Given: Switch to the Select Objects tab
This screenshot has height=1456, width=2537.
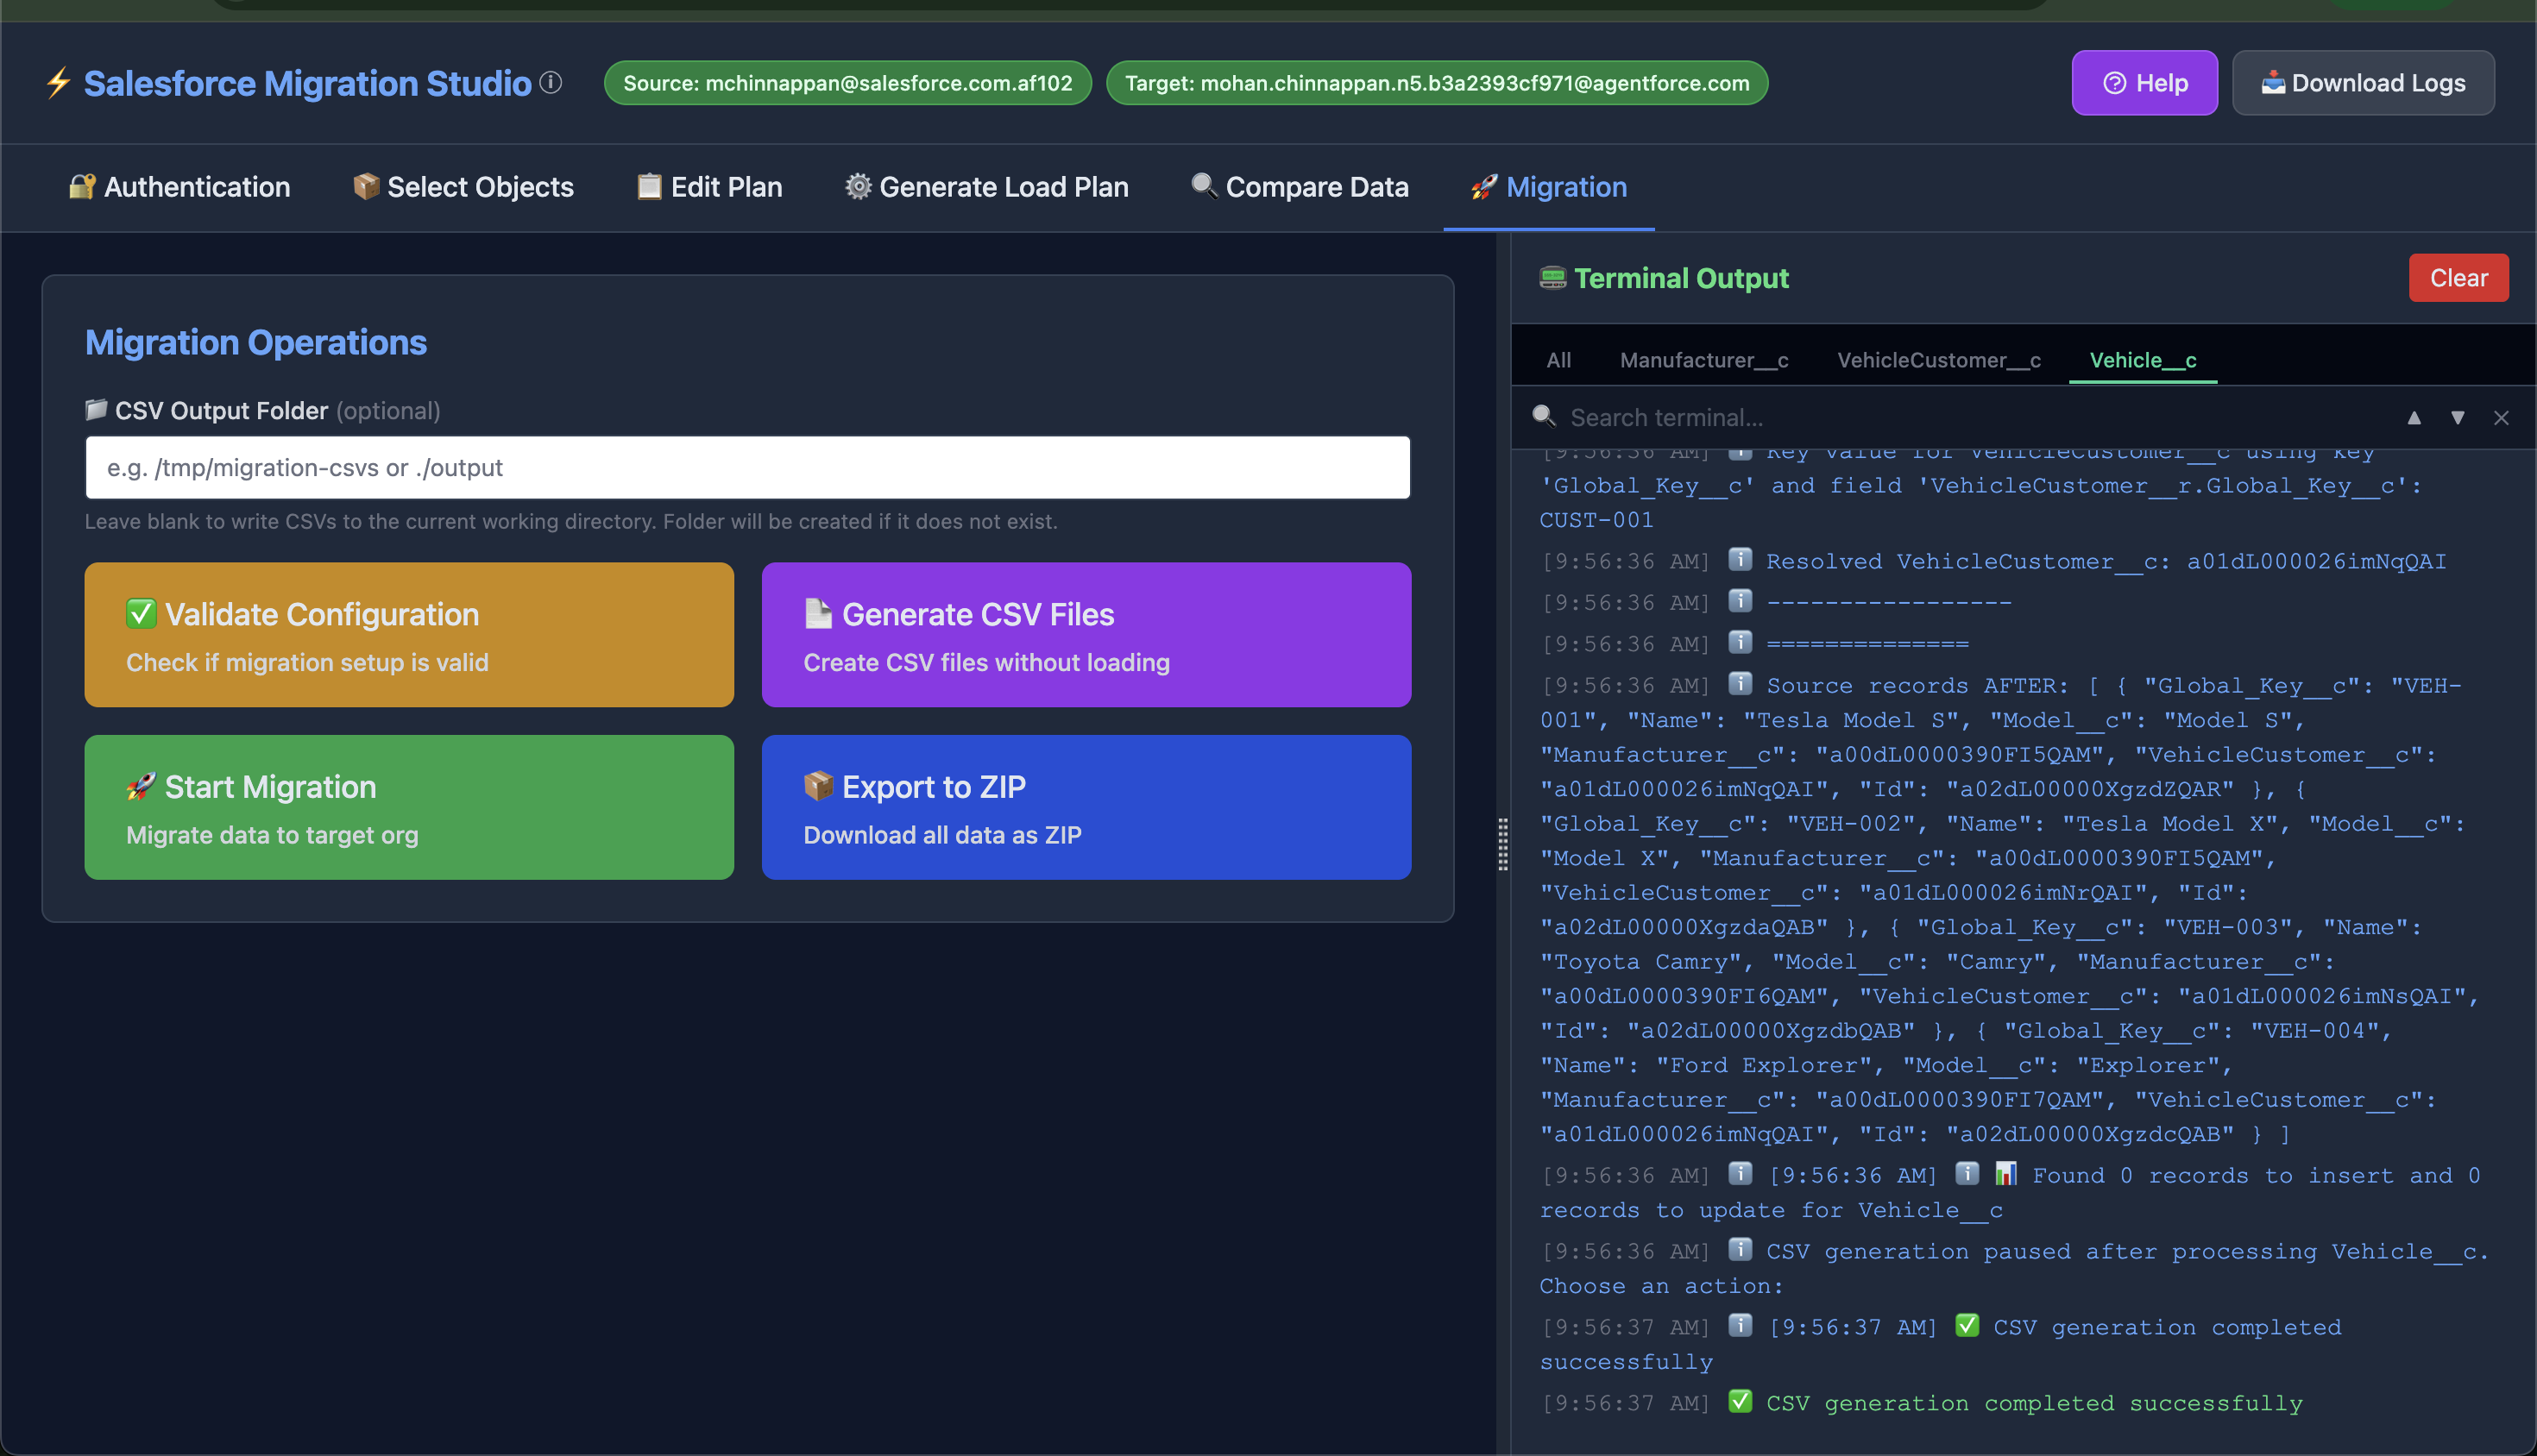Looking at the screenshot, I should pos(463,187).
